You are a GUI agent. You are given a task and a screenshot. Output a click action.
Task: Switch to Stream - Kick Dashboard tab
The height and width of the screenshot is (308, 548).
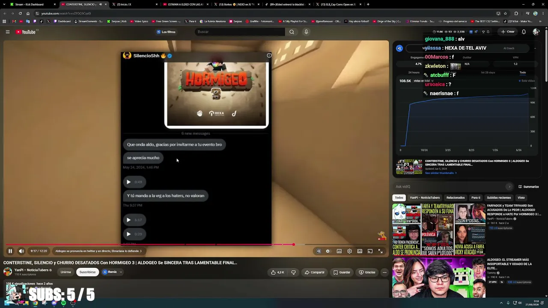33,4
